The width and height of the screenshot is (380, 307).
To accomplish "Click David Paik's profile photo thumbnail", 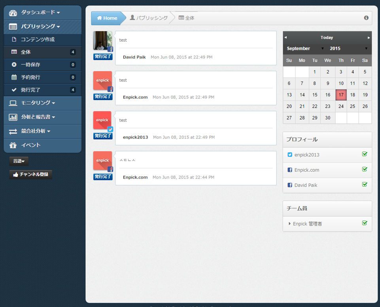I will pyautogui.click(x=102, y=41).
